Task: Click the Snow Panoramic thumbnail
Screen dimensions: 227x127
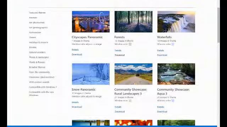Action: (x=91, y=74)
